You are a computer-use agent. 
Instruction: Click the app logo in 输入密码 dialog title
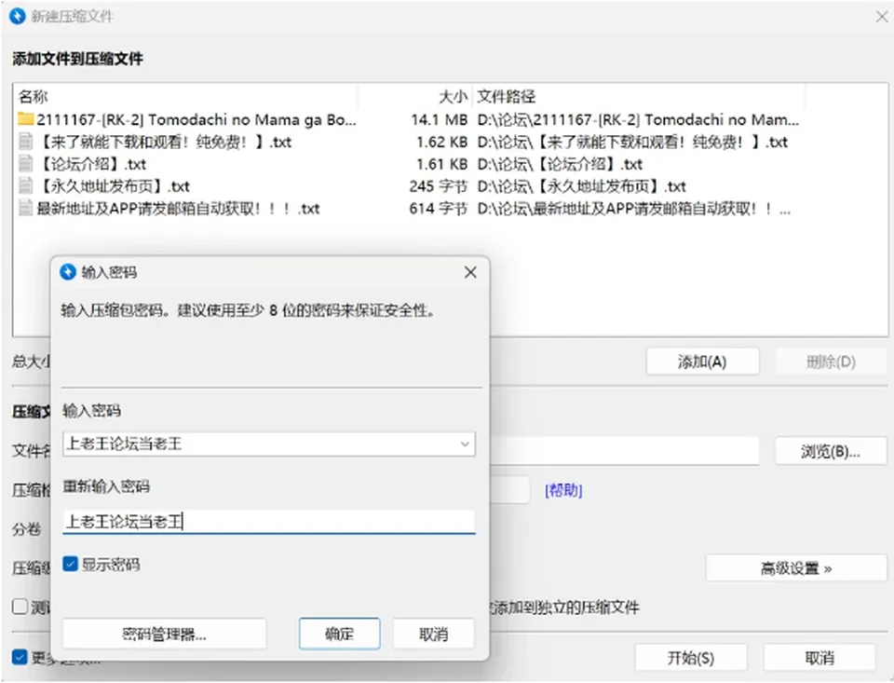click(68, 272)
